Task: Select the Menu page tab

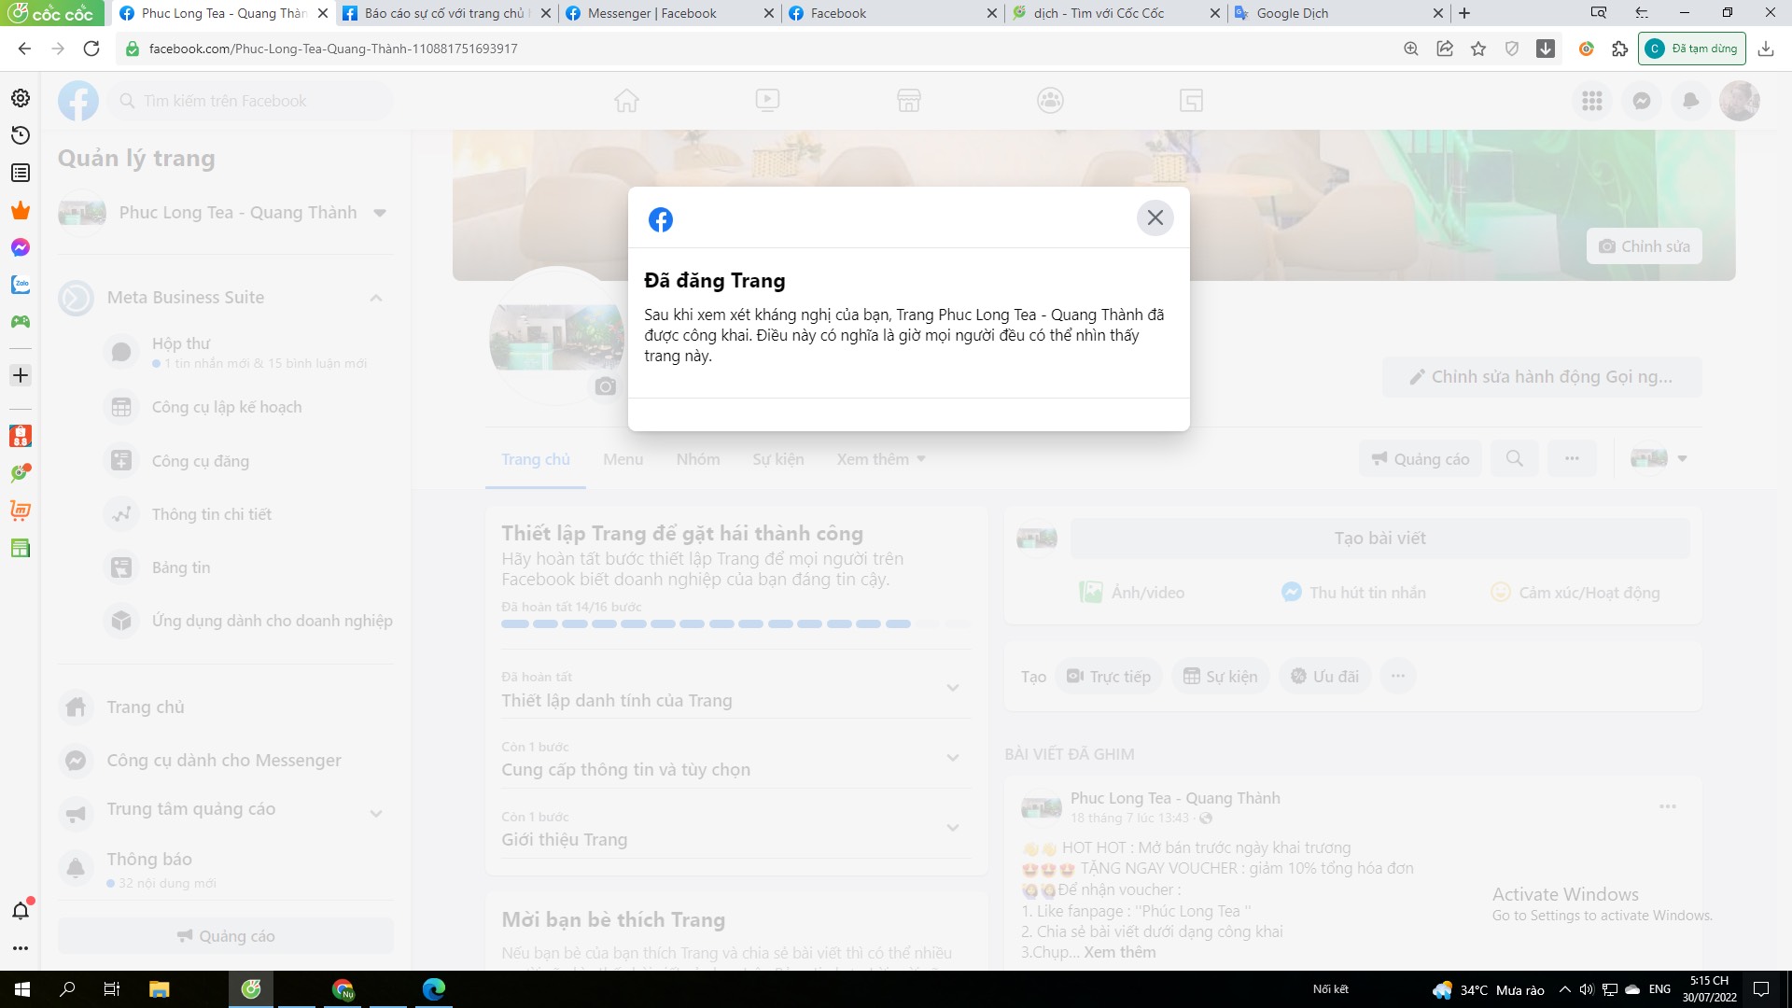Action: 623,459
